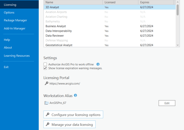Click the info icon next to Workstation Alias
Image resolution: width=184 pixels, height=130 pixels.
75,95
